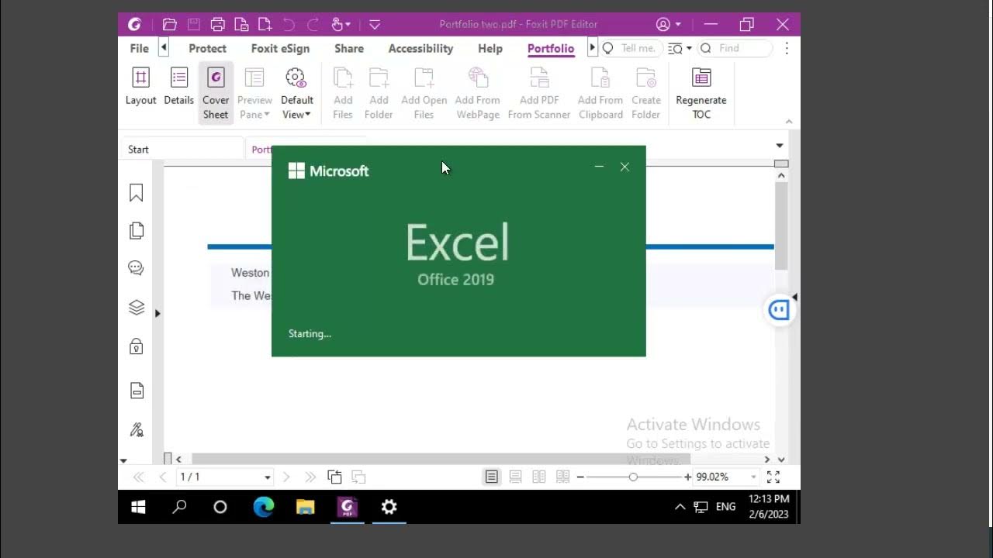Click the Print icon in quick access toolbar
This screenshot has width=993, height=558.
point(218,25)
